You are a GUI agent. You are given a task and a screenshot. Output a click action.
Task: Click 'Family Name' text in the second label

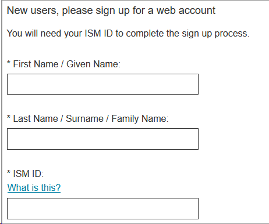point(140,118)
